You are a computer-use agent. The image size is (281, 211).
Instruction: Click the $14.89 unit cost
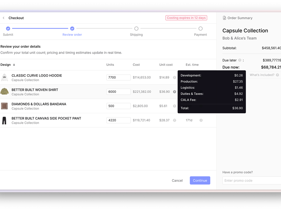[x=164, y=77]
